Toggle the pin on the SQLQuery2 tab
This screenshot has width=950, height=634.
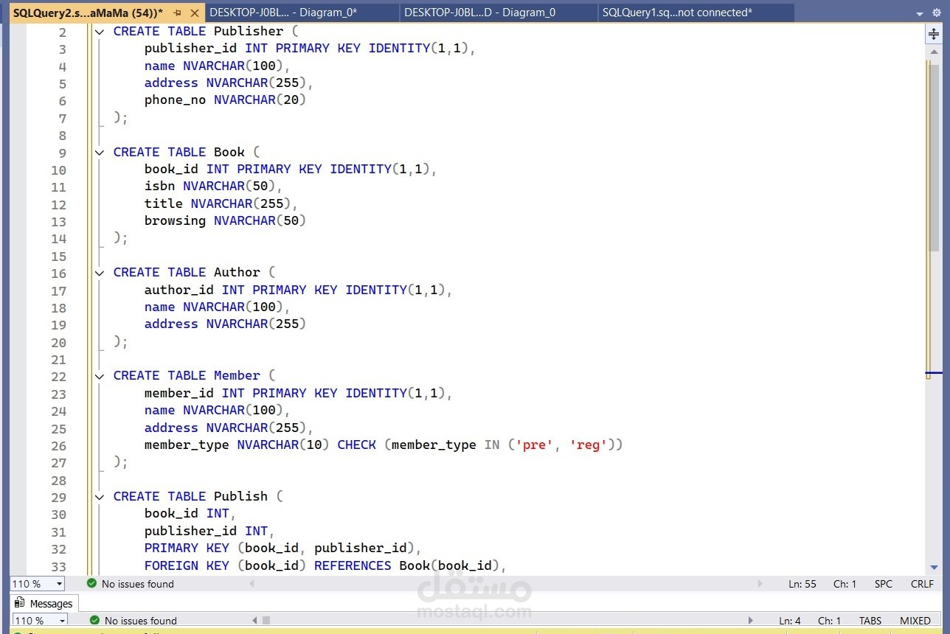click(x=176, y=13)
